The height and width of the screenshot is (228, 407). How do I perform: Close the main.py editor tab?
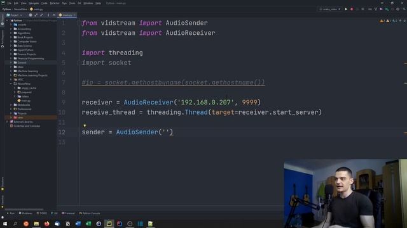[x=74, y=15]
